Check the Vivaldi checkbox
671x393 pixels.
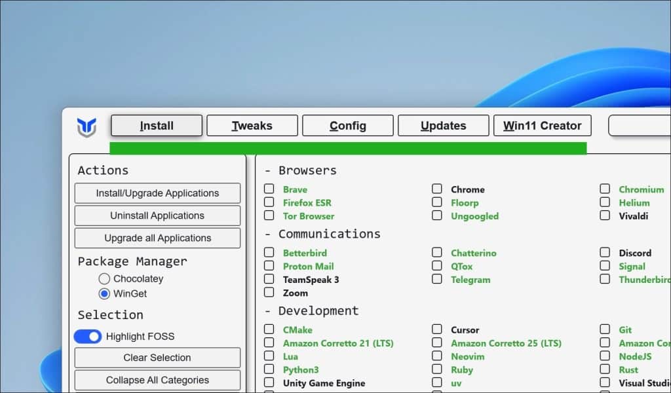(605, 215)
